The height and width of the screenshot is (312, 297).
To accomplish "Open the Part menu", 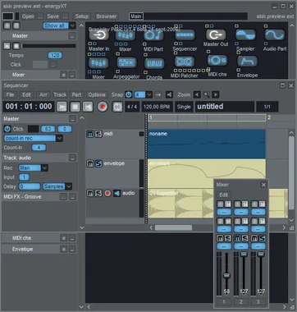I will tap(76, 94).
